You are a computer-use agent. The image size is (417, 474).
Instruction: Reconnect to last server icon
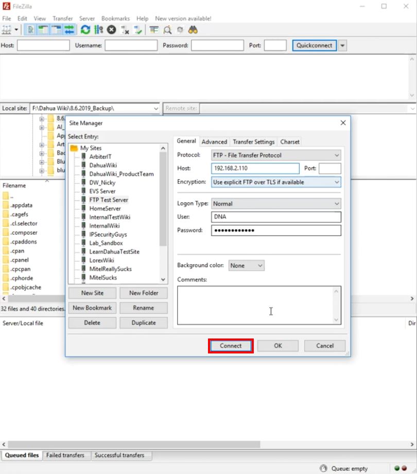(x=138, y=30)
